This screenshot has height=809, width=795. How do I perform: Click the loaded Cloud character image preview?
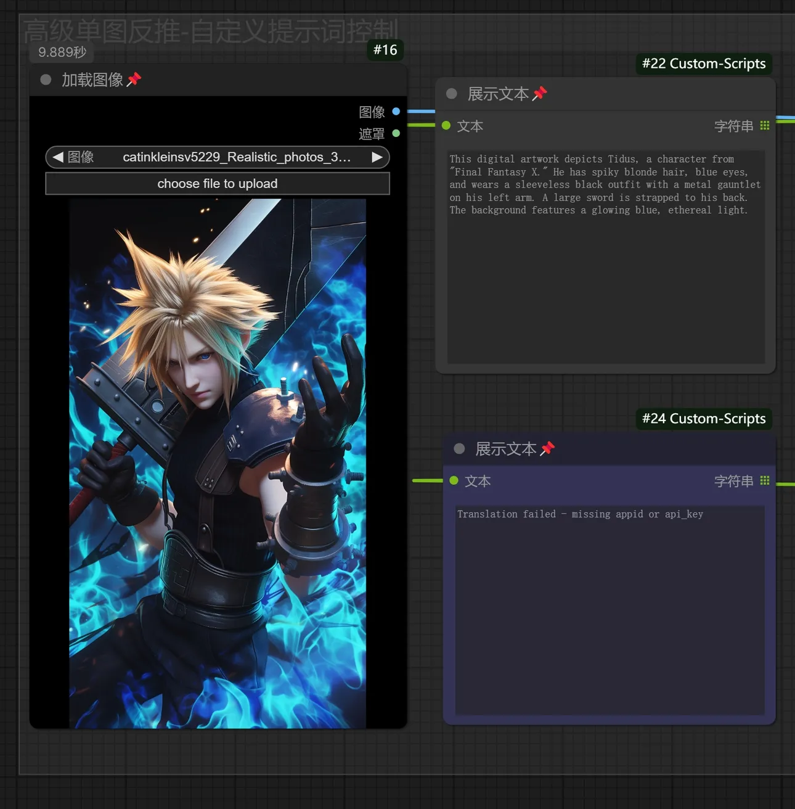click(x=218, y=464)
